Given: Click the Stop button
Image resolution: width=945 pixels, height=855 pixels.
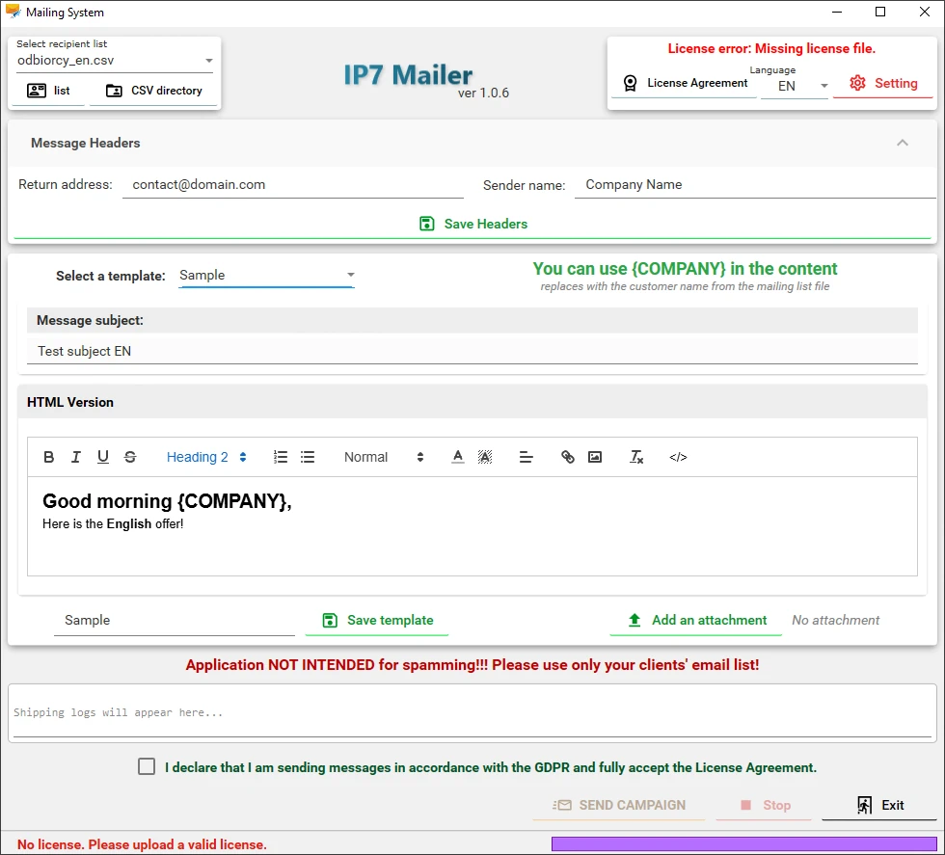Looking at the screenshot, I should point(764,805).
